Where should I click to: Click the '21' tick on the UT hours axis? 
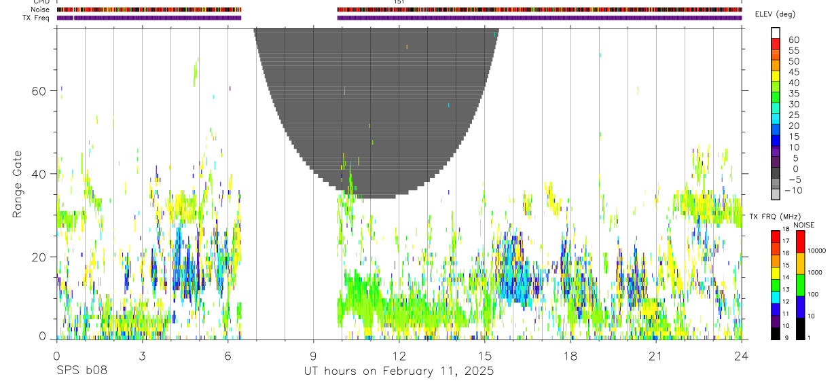656,356
